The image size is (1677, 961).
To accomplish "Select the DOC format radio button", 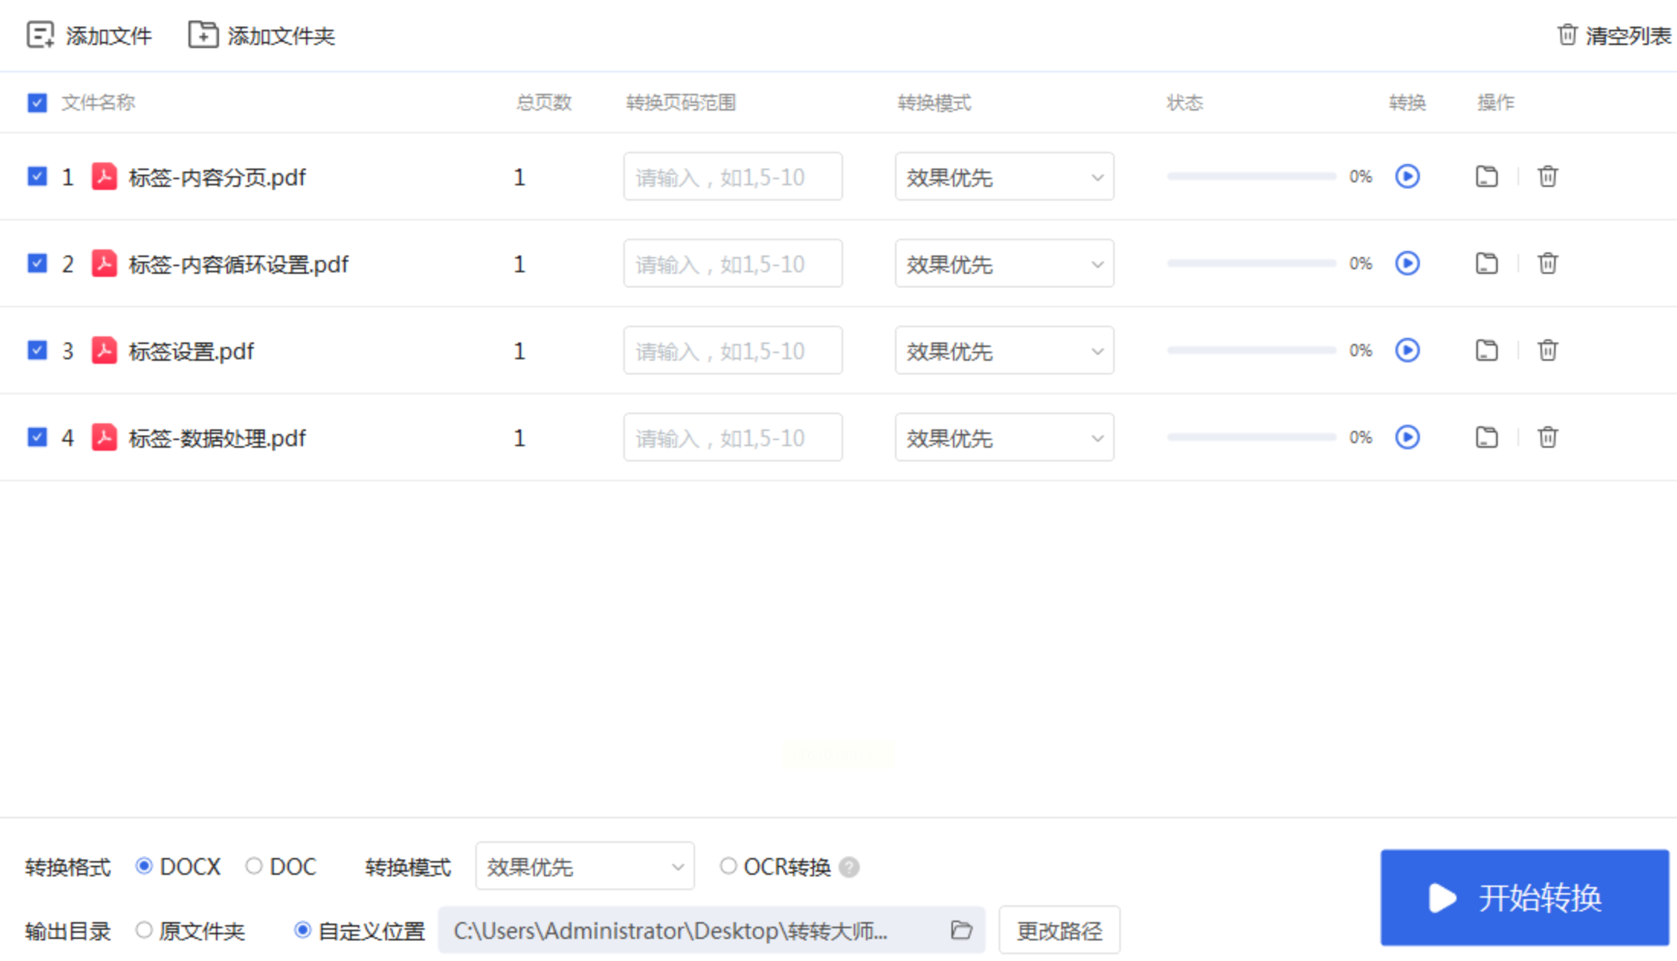I will click(x=254, y=866).
